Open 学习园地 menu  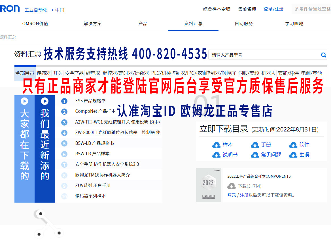pyautogui.click(x=294, y=24)
